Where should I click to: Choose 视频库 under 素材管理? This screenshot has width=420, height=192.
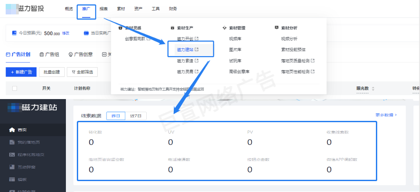(235, 39)
